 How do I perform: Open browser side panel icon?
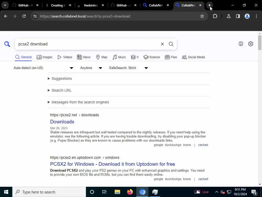238,16
